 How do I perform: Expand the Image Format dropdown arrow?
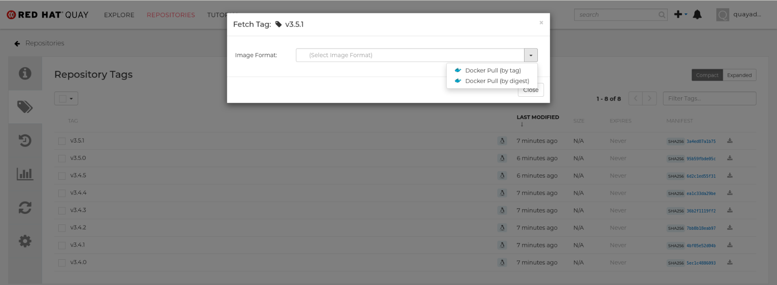(531, 55)
